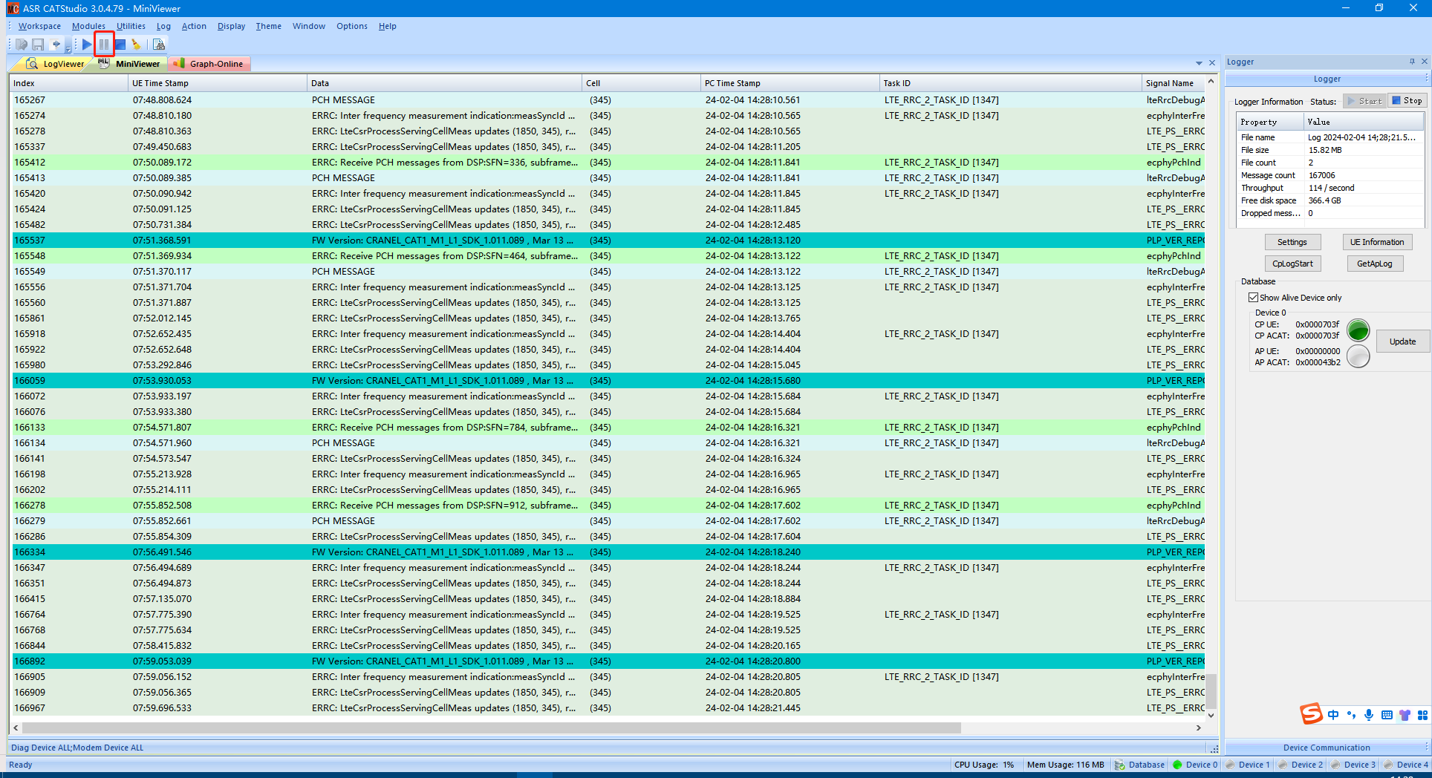Pin the Logger panel with the pushpin icon
The height and width of the screenshot is (778, 1432).
click(x=1412, y=62)
